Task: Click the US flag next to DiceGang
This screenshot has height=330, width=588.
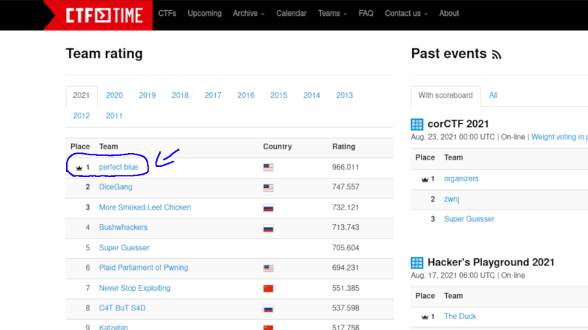Action: [x=268, y=187]
